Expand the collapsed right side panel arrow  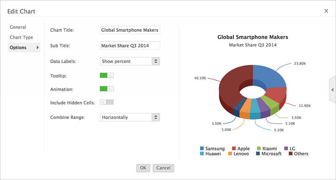(x=332, y=90)
